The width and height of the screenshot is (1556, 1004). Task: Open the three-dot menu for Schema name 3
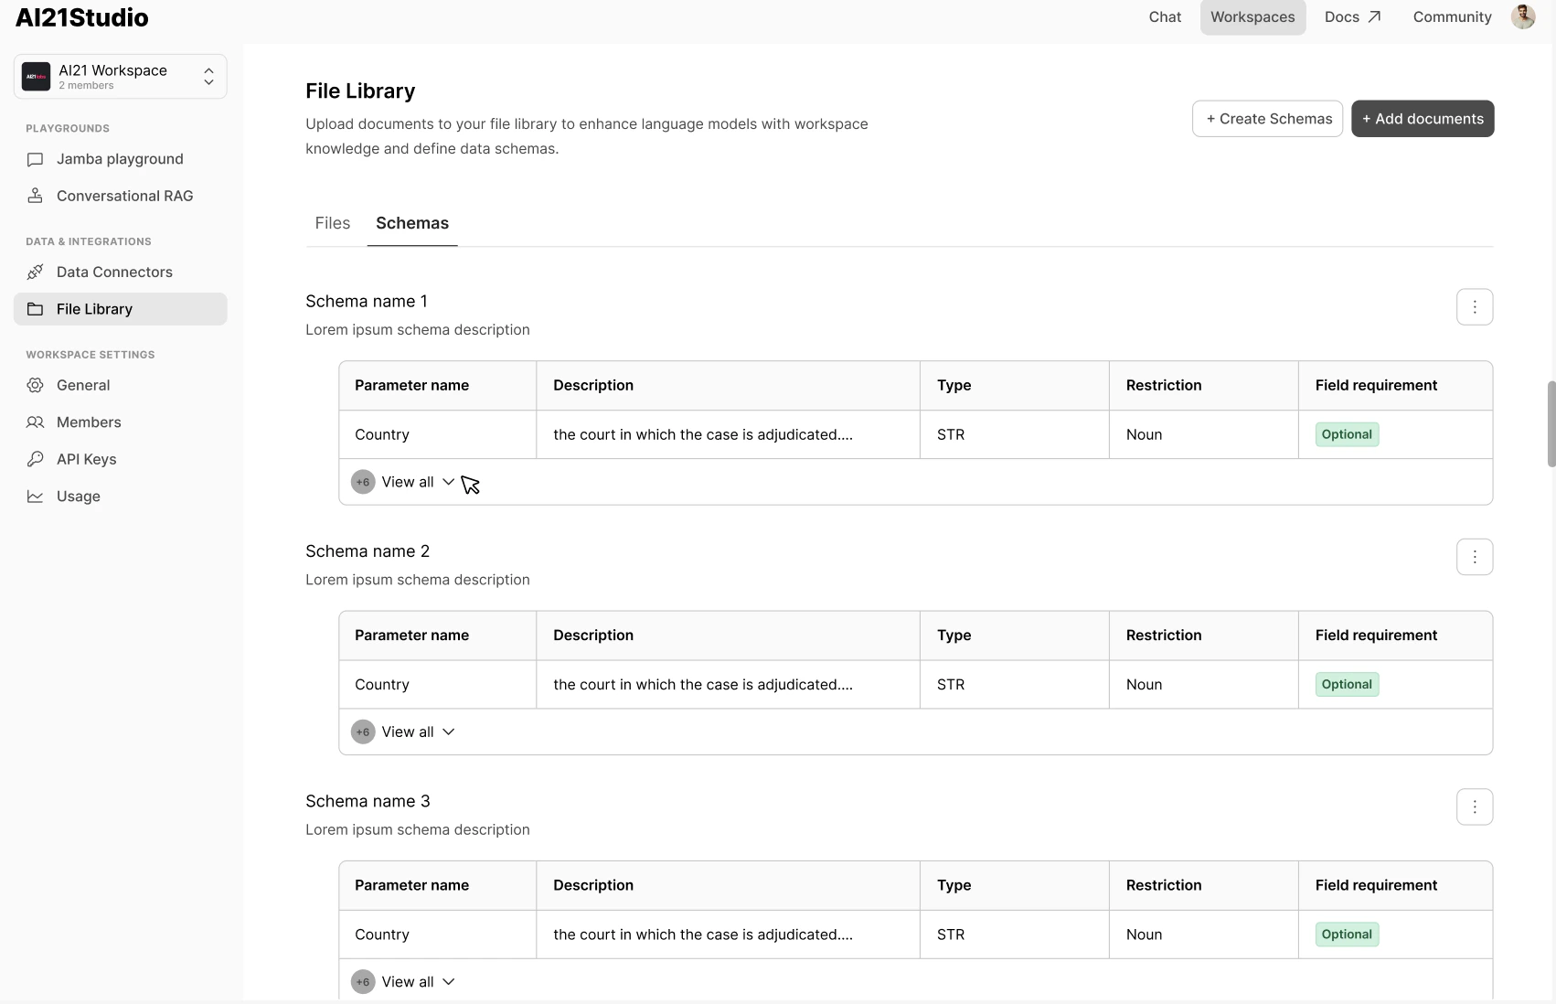1474,806
